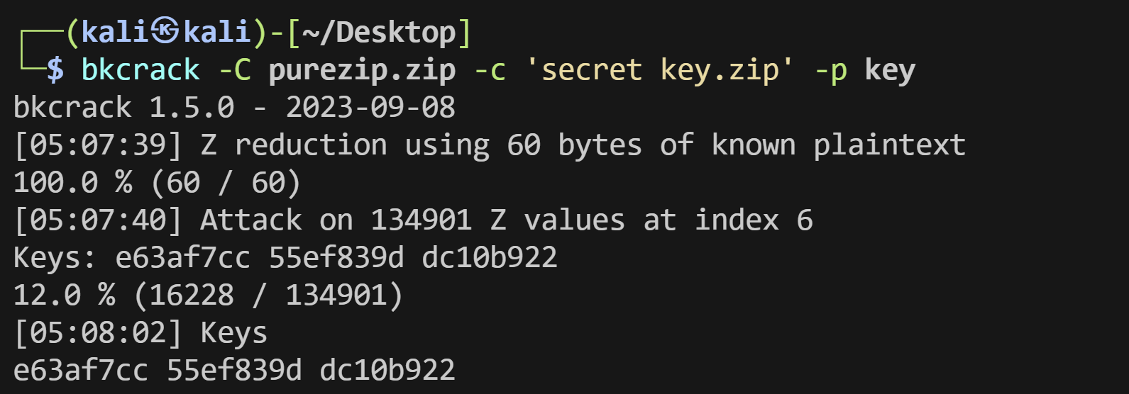Viewport: 1129px width, 394px height.
Task: Click the bkcrack command word
Action: click(141, 69)
